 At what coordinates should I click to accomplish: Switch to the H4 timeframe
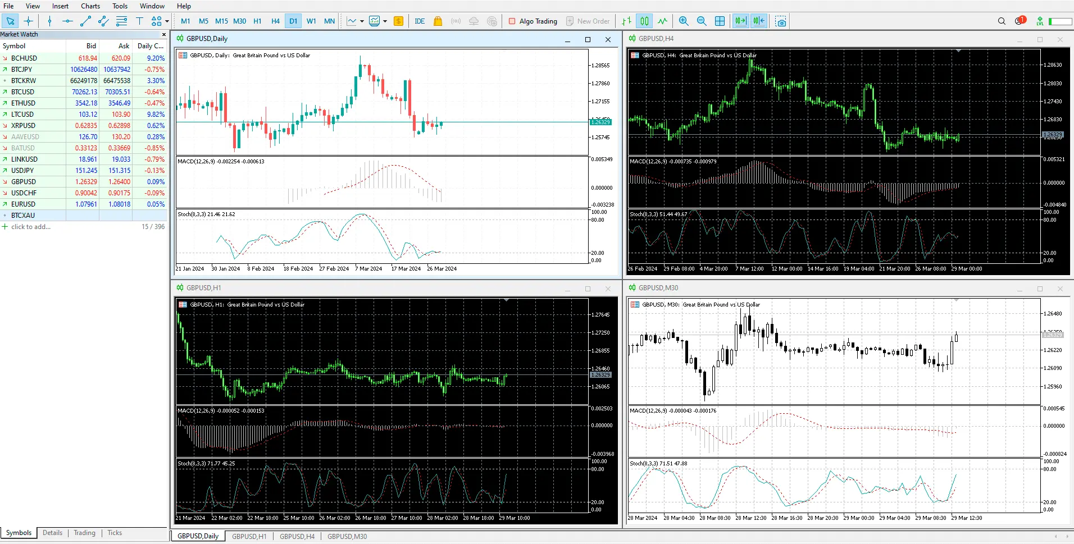pyautogui.click(x=276, y=21)
